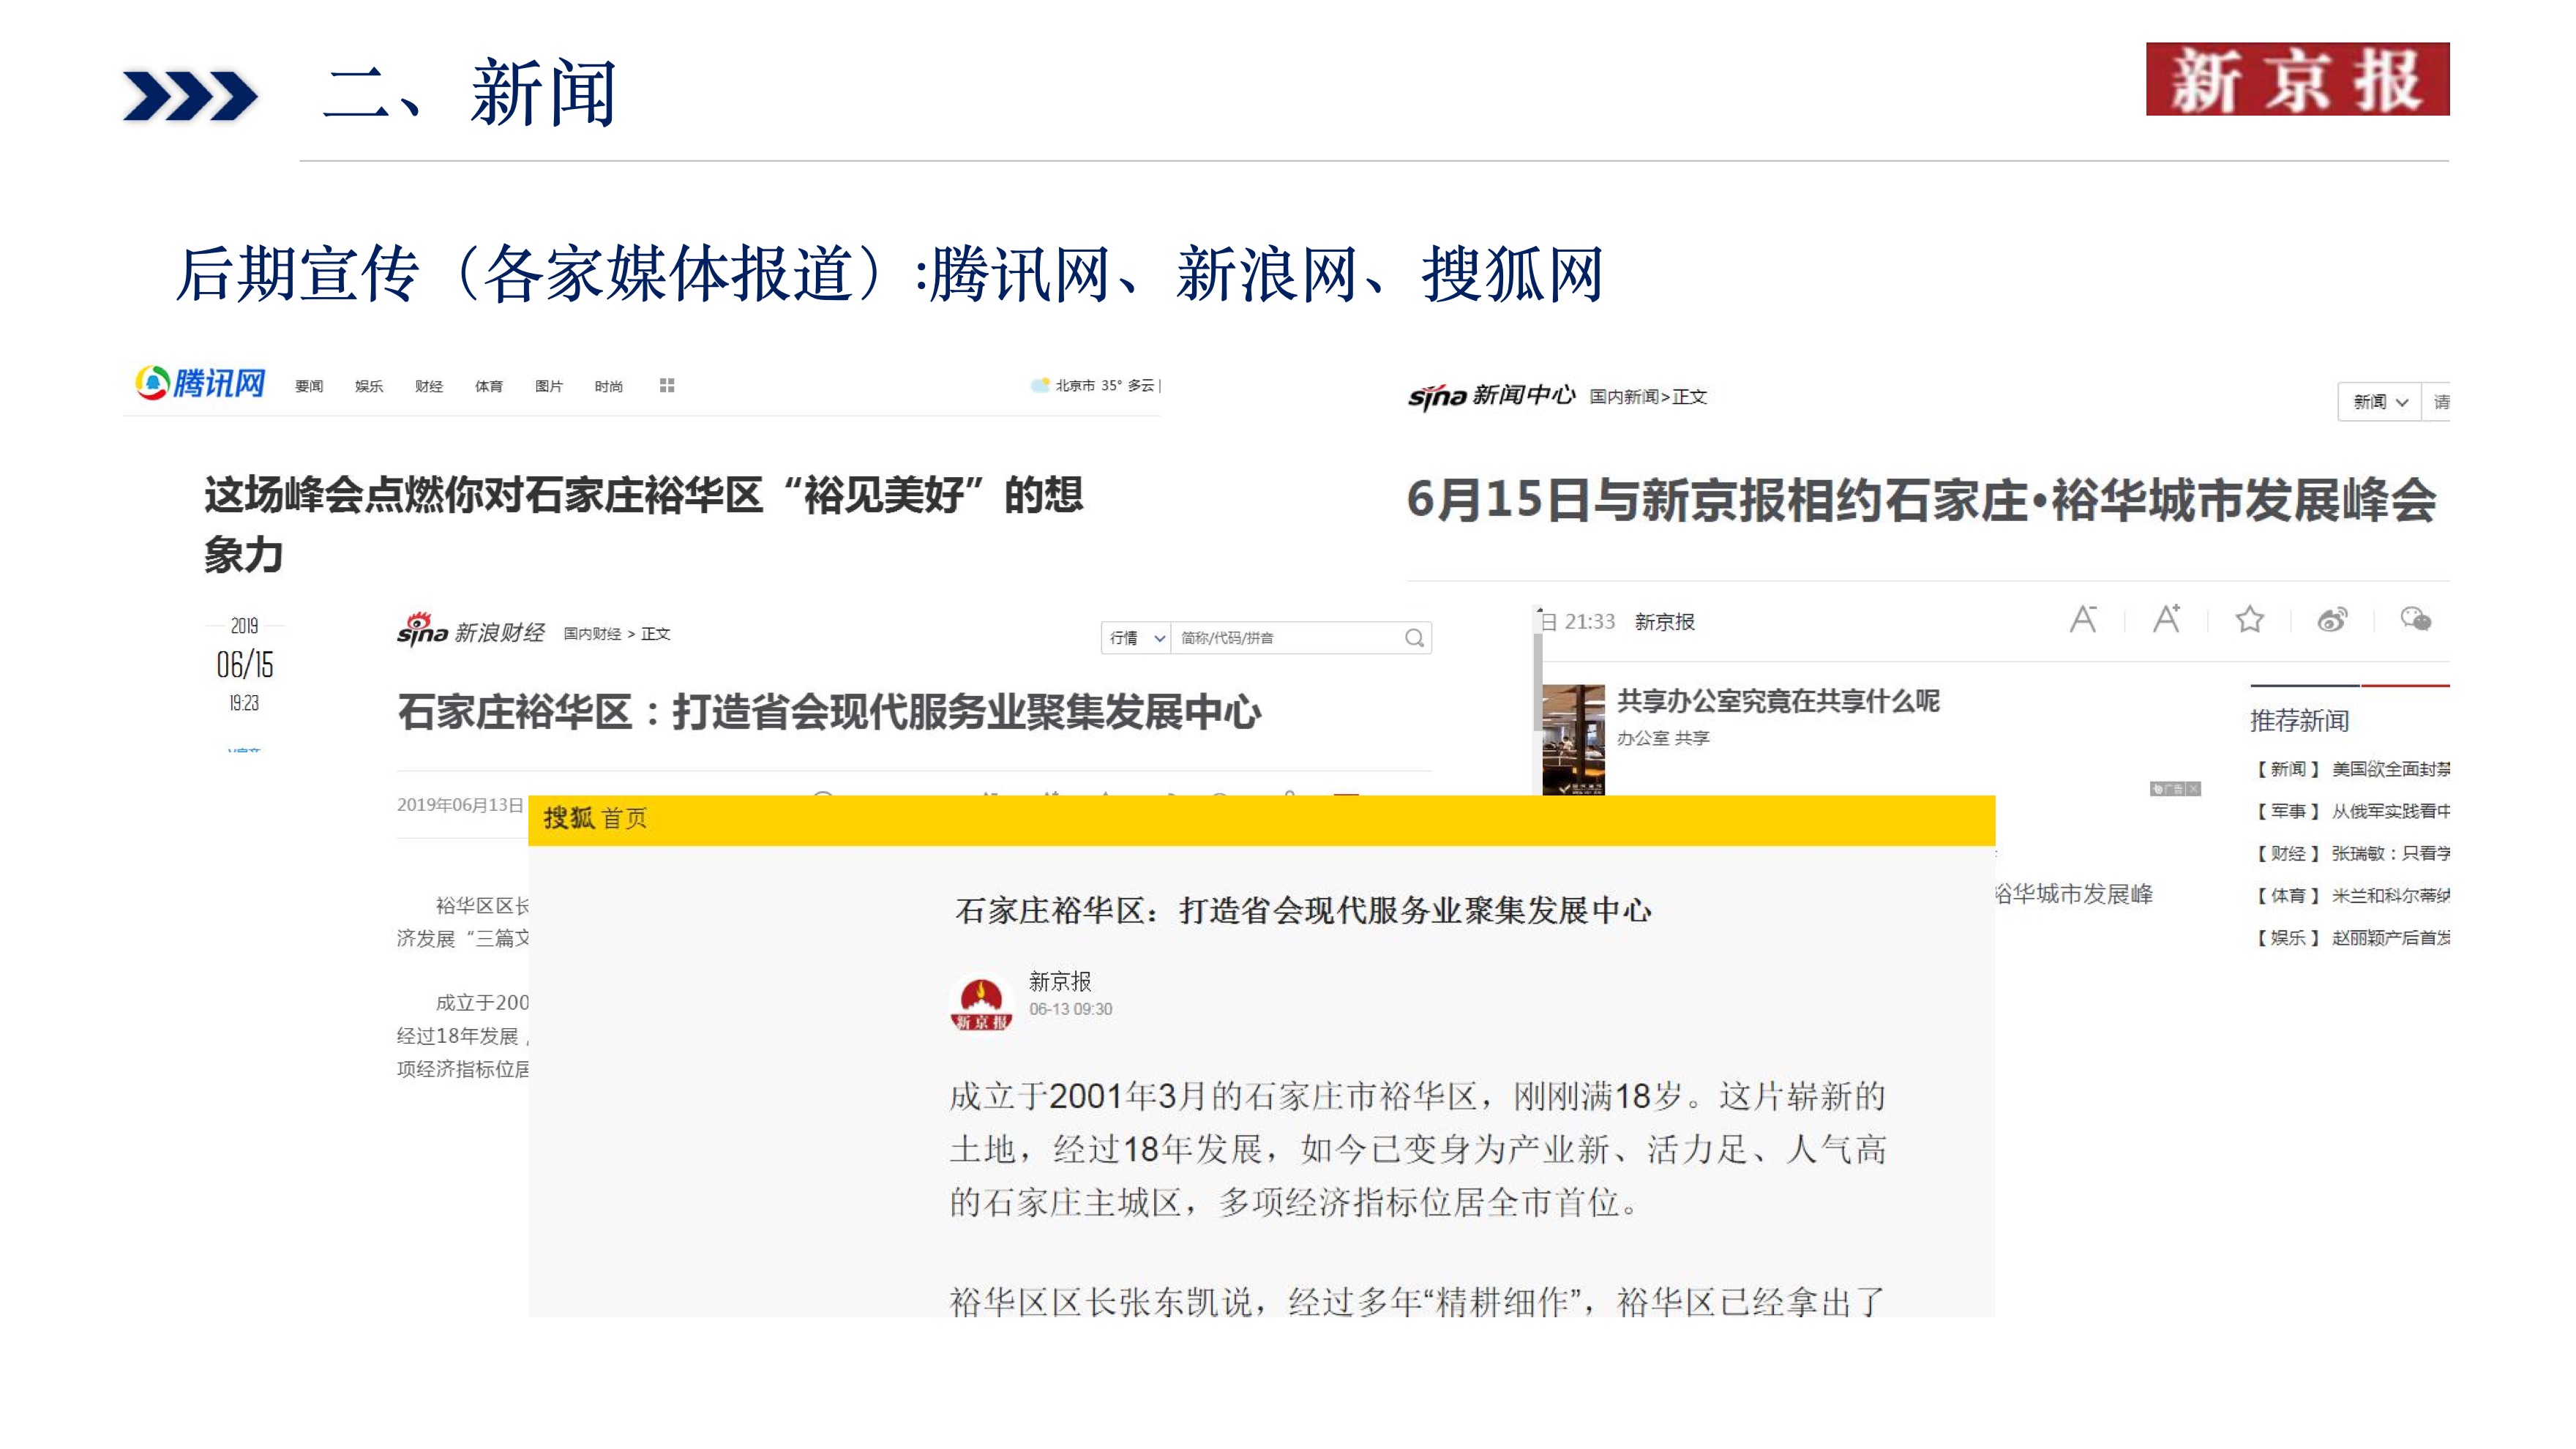The height and width of the screenshot is (1449, 2576).
Task: Click the star favorite icon
Action: (2249, 620)
